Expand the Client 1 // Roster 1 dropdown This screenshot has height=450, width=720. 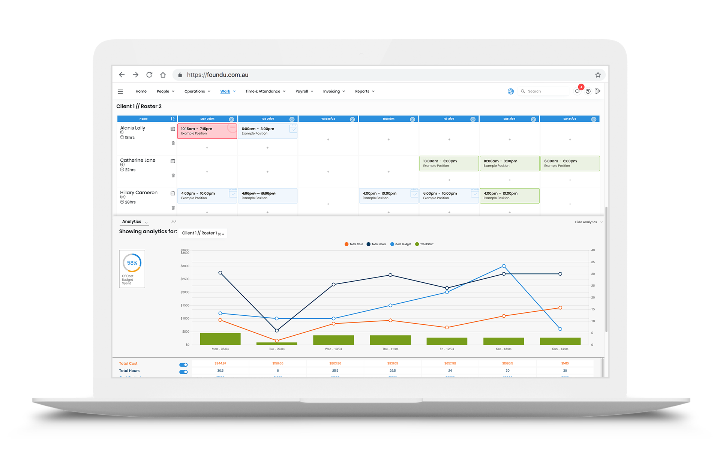[223, 234]
